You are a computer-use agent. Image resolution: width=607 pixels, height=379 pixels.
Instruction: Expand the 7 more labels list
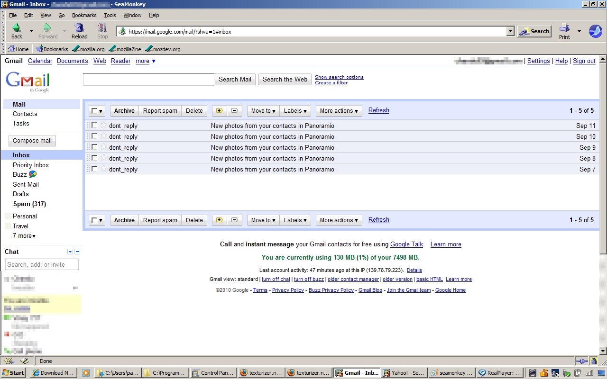pos(23,235)
